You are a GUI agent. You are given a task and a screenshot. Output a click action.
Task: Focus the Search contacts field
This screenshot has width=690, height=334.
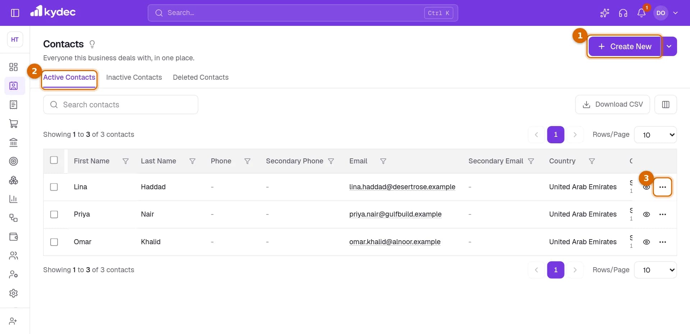(x=121, y=105)
